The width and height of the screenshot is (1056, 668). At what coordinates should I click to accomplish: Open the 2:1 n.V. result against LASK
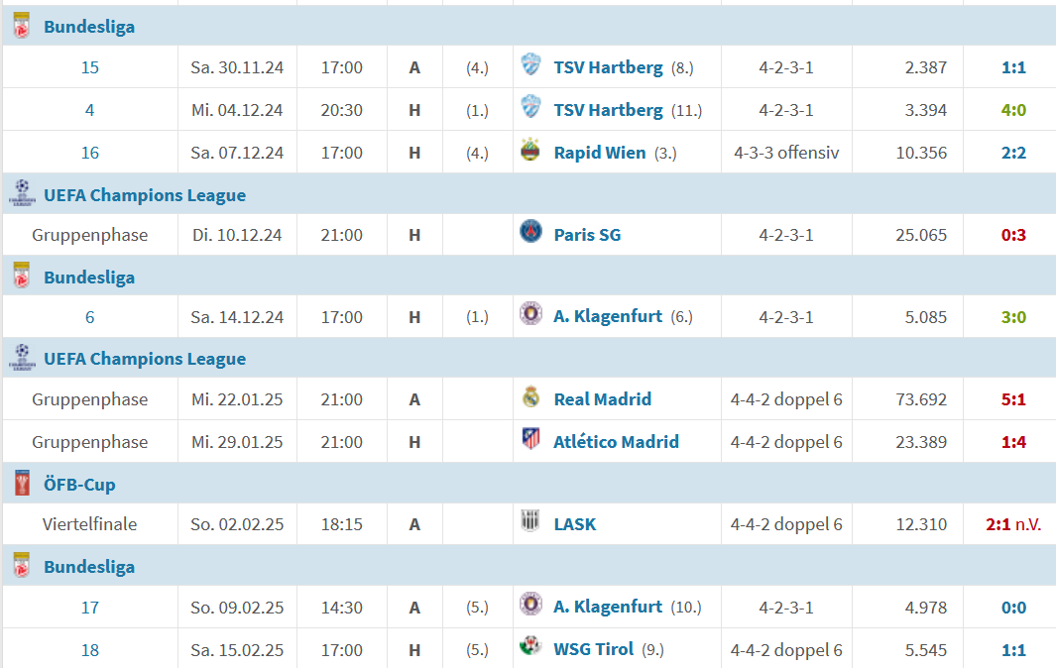[x=1013, y=524]
